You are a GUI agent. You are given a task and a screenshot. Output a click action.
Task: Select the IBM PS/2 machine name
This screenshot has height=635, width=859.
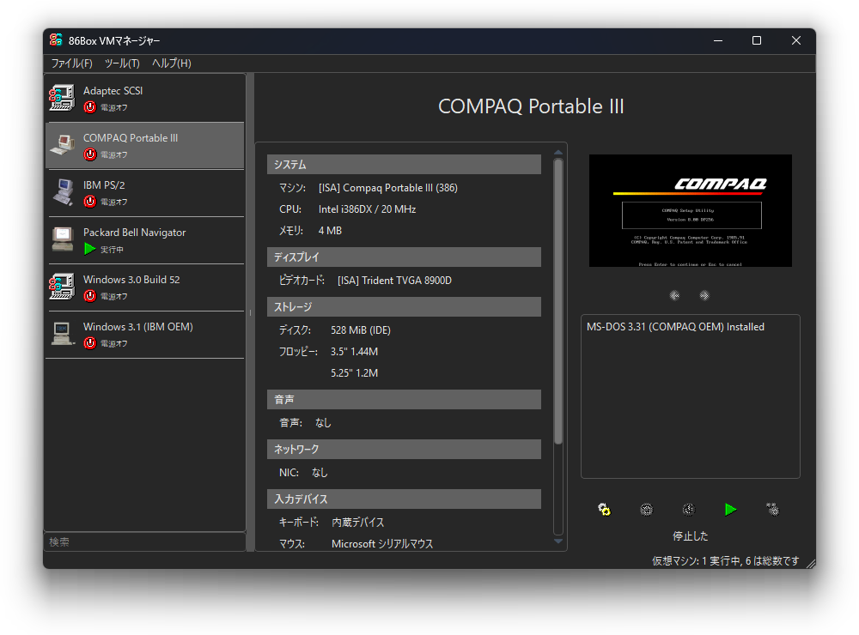pyautogui.click(x=104, y=185)
